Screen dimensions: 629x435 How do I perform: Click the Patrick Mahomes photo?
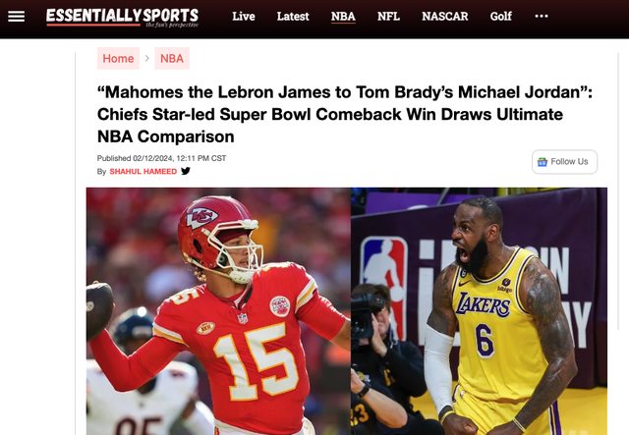pyautogui.click(x=218, y=311)
